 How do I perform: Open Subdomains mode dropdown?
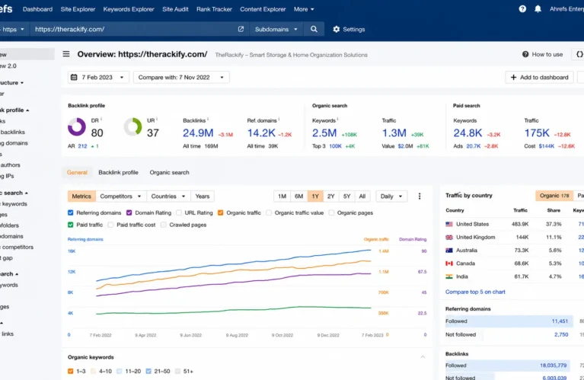point(276,29)
